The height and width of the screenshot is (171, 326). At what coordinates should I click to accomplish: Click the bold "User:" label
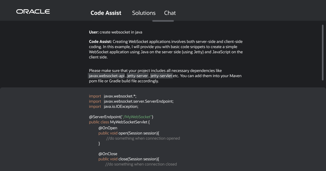click(94, 32)
